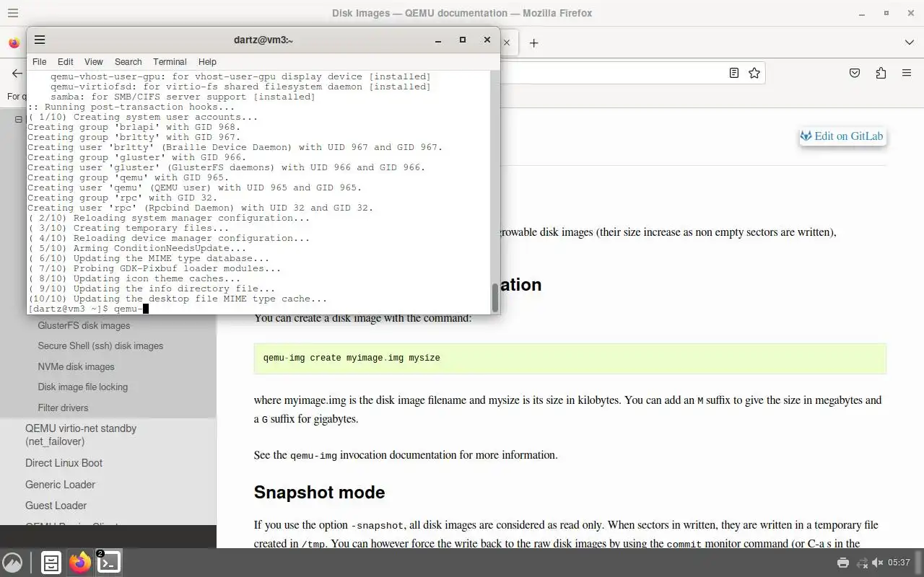Open the Terminal menu in terminal
The width and height of the screenshot is (924, 577).
point(170,62)
